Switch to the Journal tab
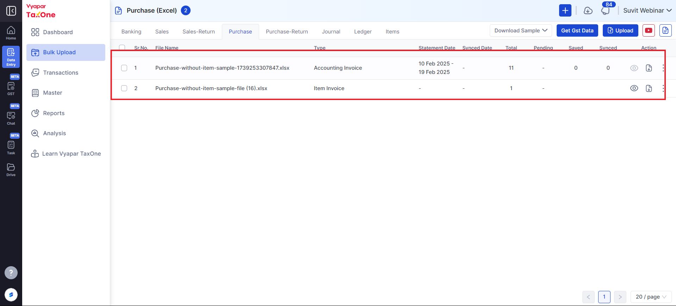The height and width of the screenshot is (306, 676). [331, 32]
